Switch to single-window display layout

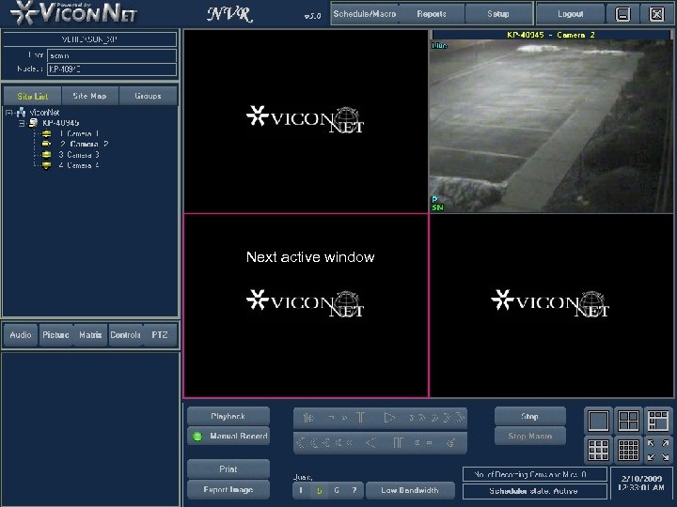[x=598, y=421]
